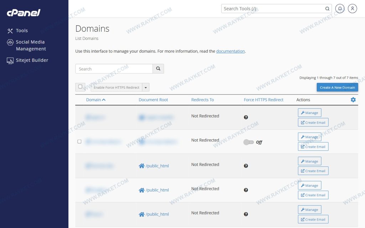Click the cPanel logo
Image resolution: width=365 pixels, height=228 pixels.
[x=24, y=12]
